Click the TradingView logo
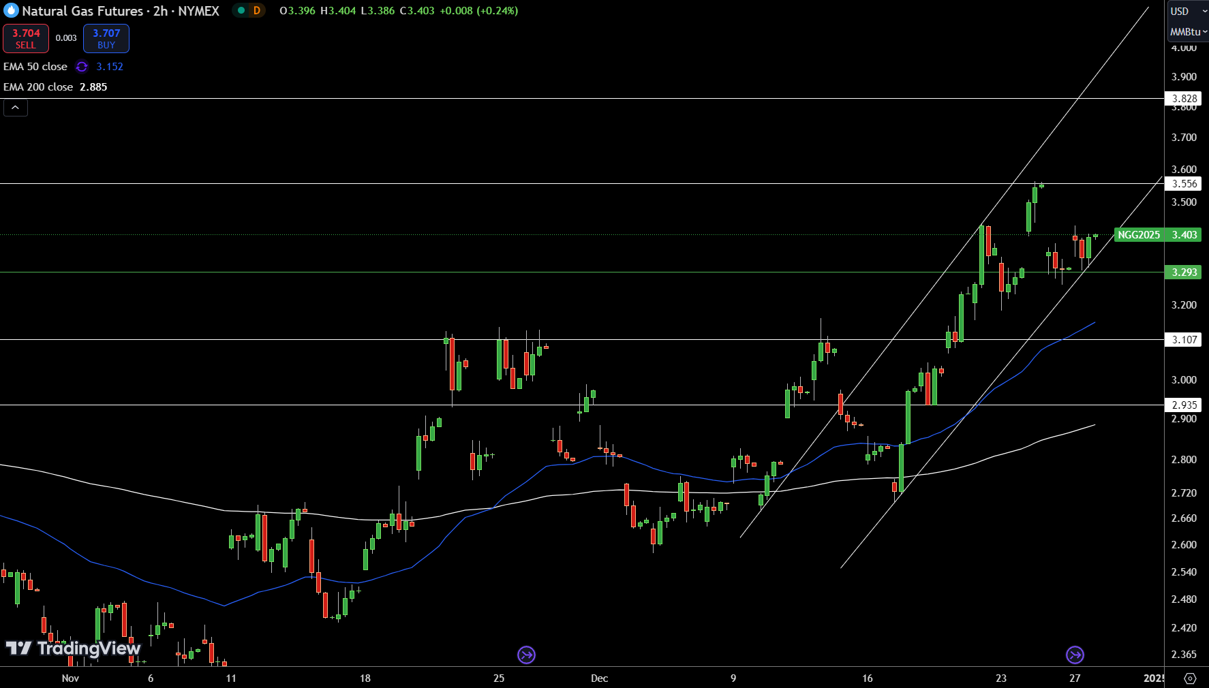 [73, 648]
